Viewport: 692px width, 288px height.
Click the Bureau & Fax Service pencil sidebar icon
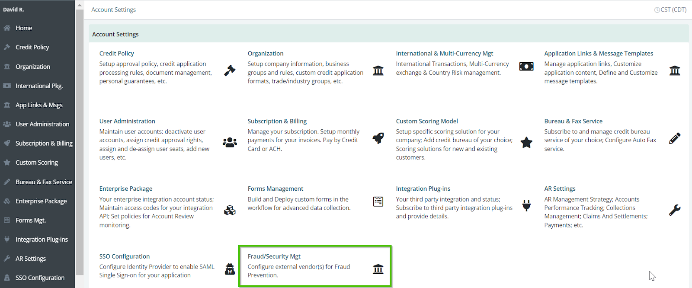pos(7,182)
